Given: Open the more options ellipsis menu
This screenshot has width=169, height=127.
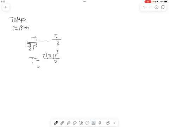Looking at the screenshot, I should click(156, 7).
